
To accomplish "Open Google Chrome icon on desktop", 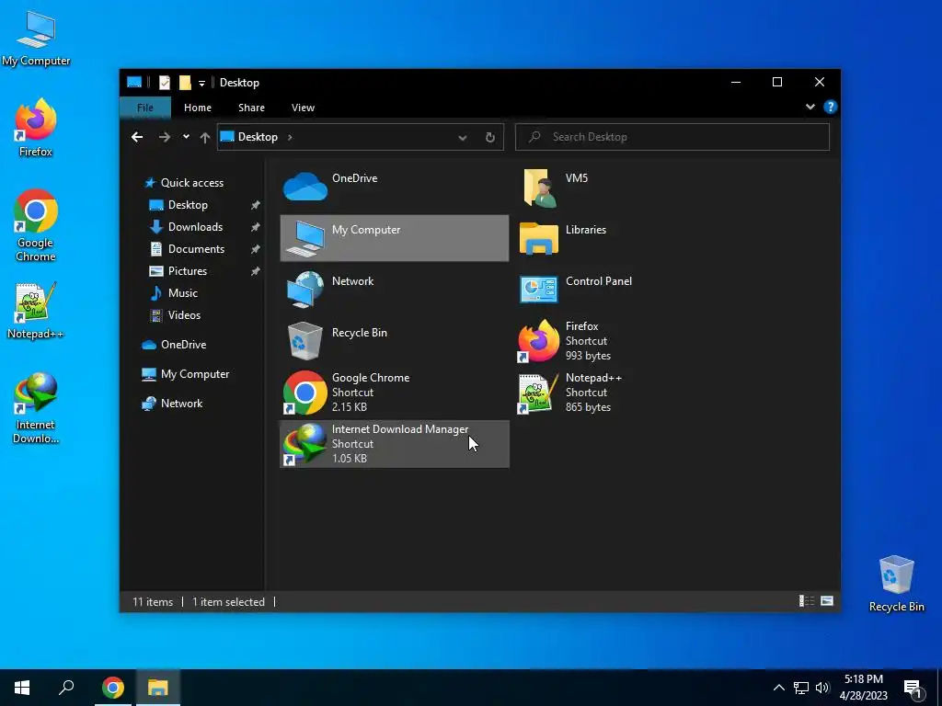I will [36, 226].
